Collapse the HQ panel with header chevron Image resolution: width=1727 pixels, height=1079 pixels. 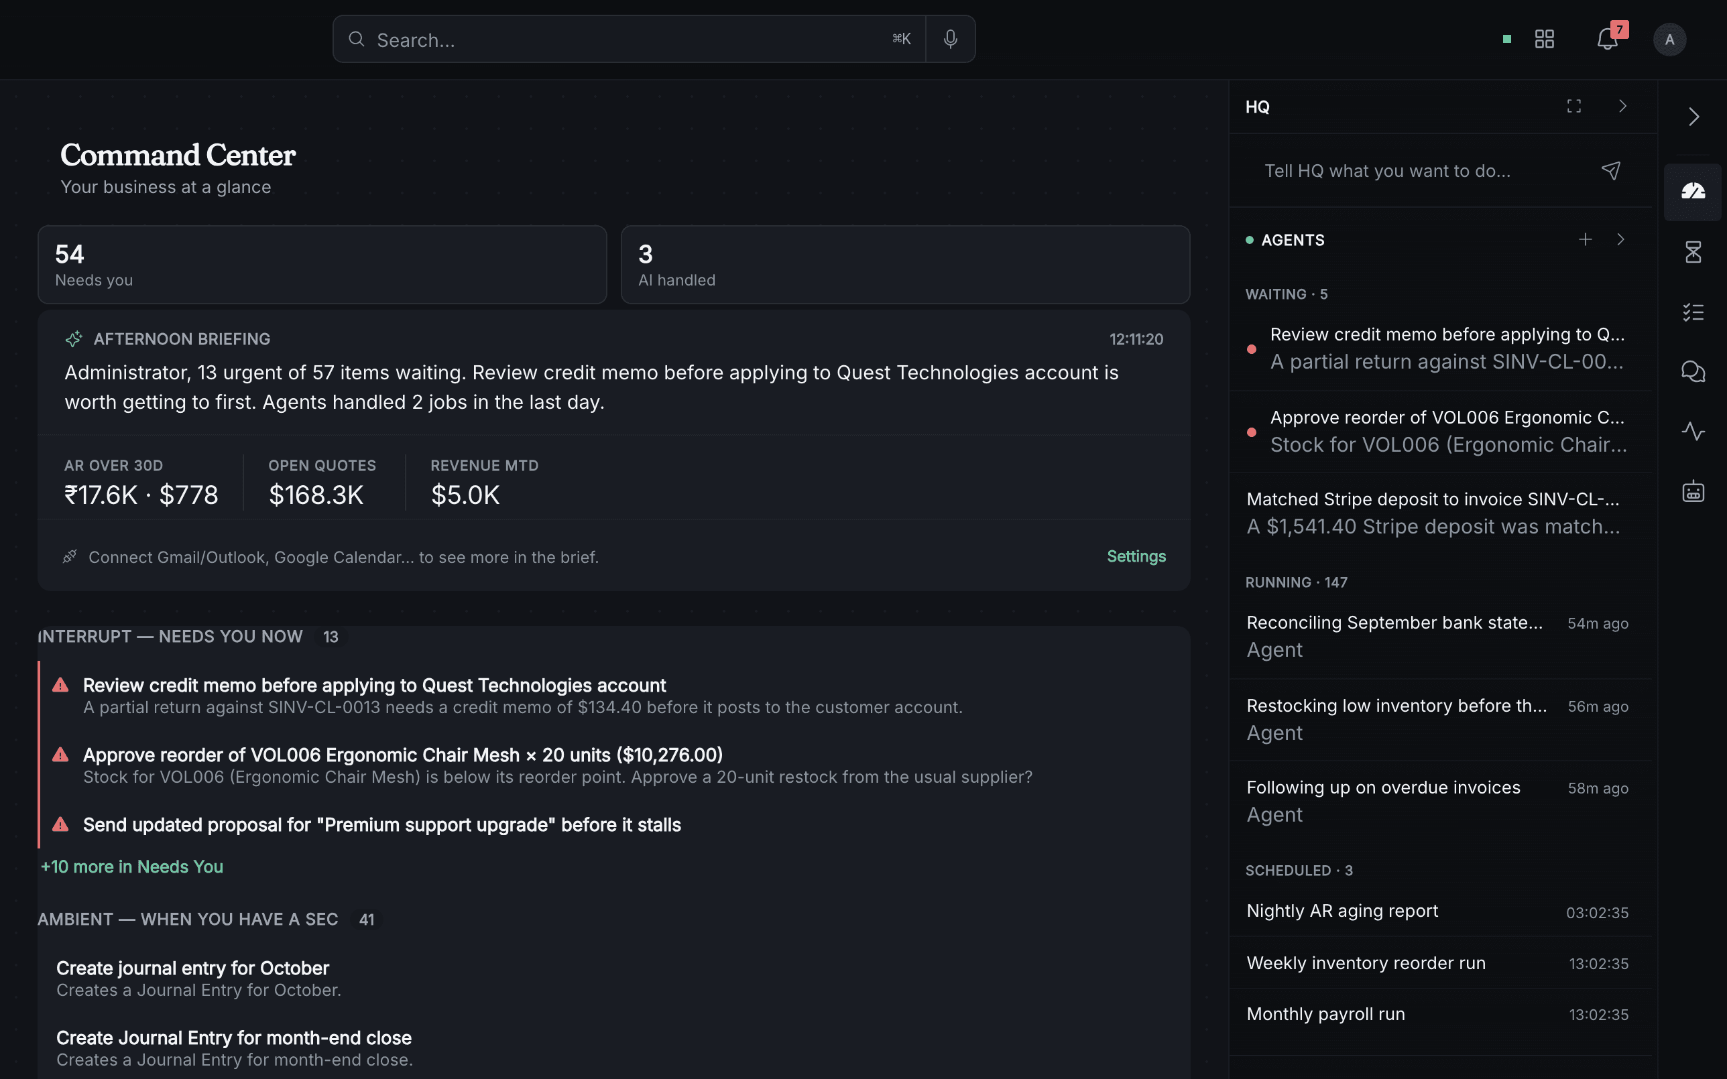tap(1622, 107)
